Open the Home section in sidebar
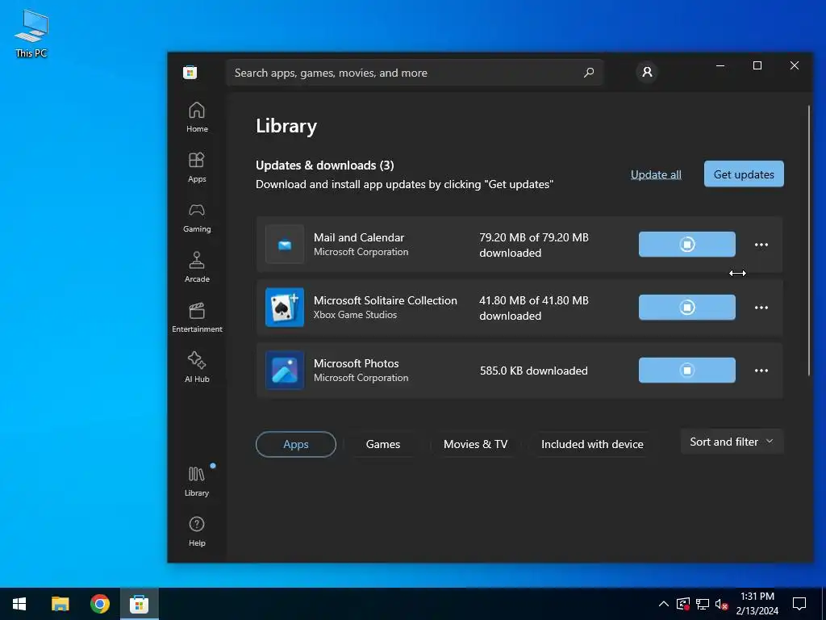 (x=197, y=117)
